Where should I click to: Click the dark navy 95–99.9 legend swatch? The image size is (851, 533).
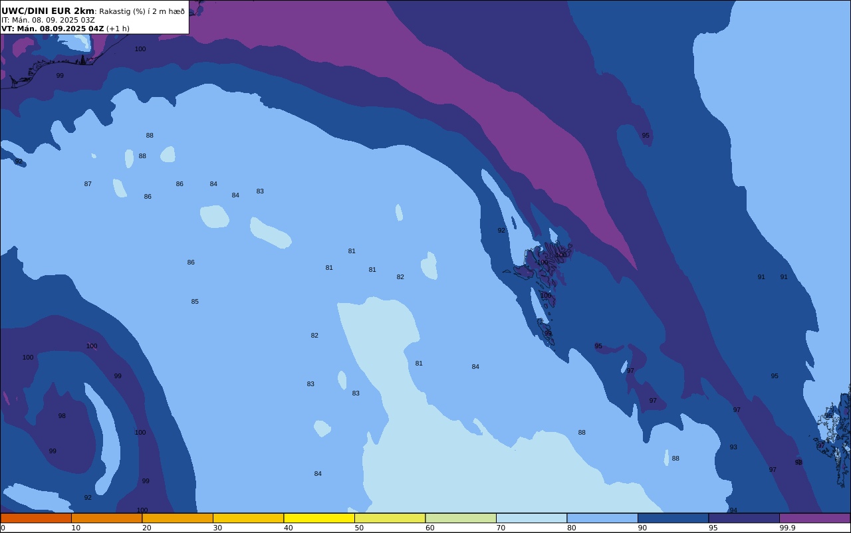click(x=744, y=518)
